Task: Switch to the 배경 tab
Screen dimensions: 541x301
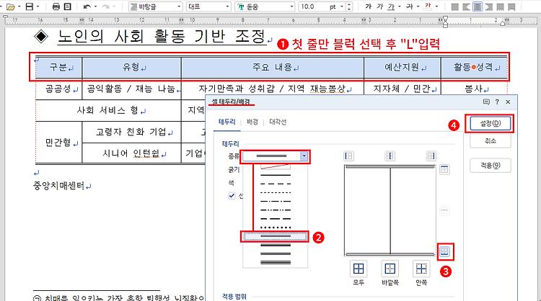Action: (x=252, y=122)
